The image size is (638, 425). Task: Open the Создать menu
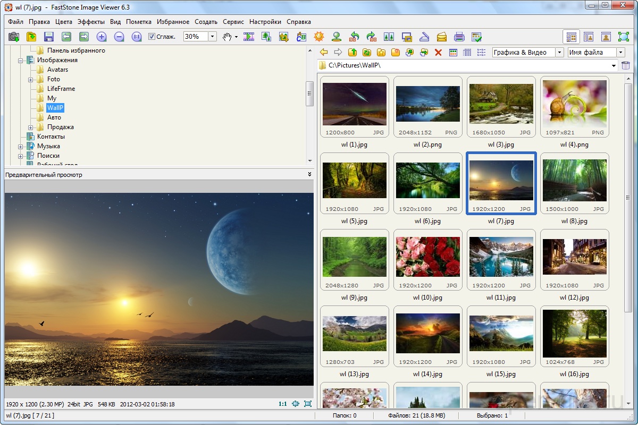click(206, 22)
